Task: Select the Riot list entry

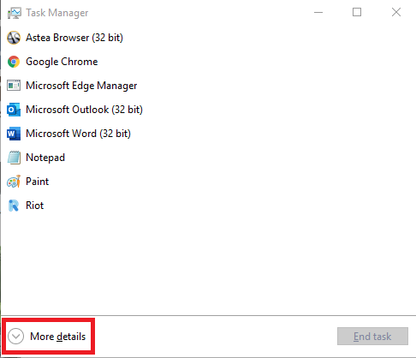Action: pyautogui.click(x=208, y=206)
